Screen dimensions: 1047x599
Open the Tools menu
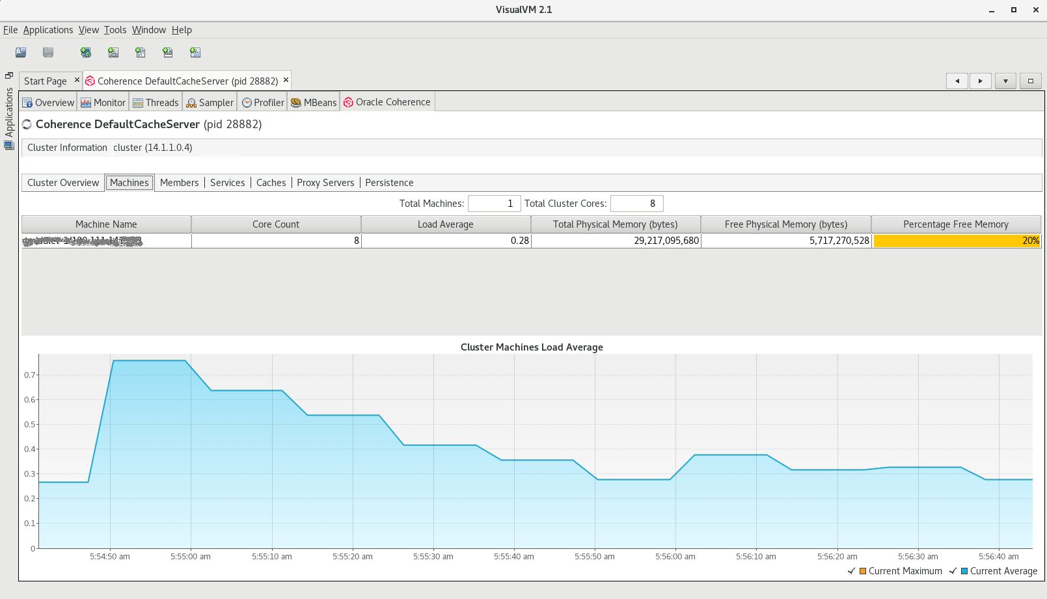[x=115, y=30]
